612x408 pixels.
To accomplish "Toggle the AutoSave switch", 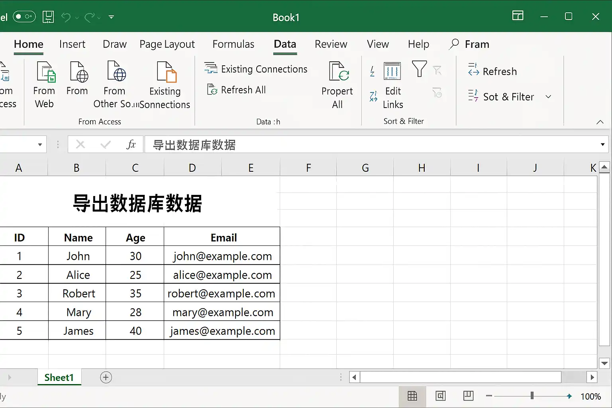I will [x=24, y=17].
